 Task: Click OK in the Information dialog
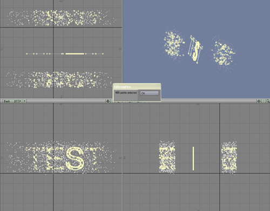149,93
